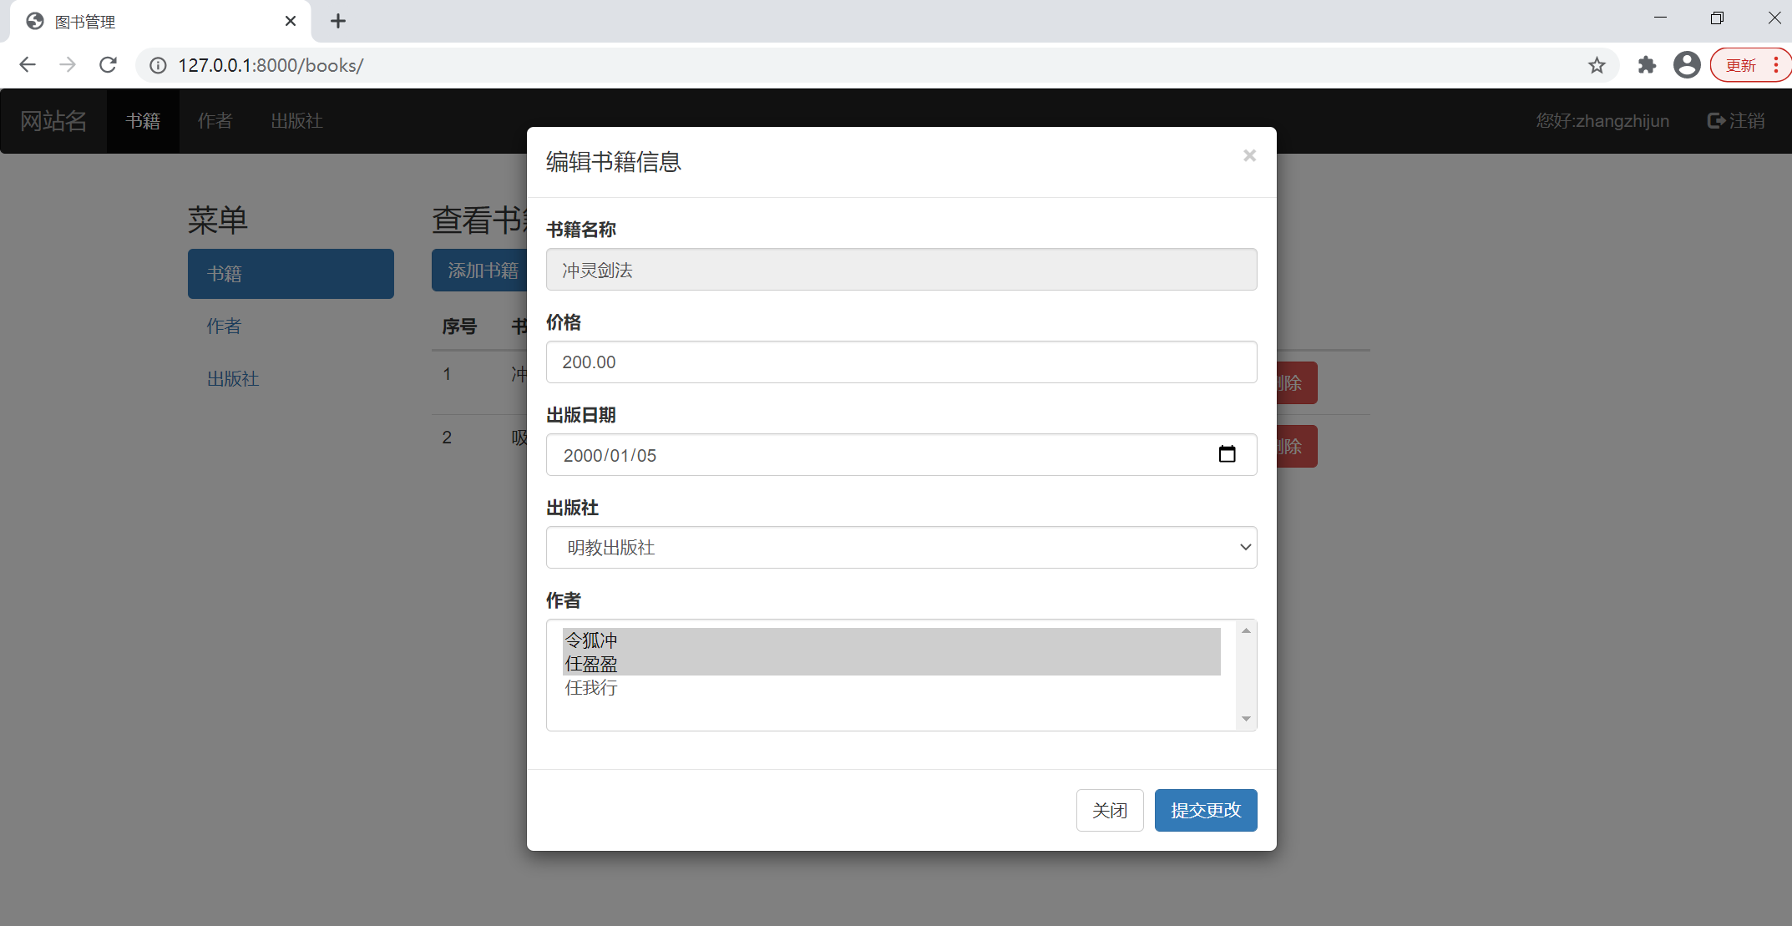
Task: Open the calendar picker for publish date
Action: pos(1227,454)
